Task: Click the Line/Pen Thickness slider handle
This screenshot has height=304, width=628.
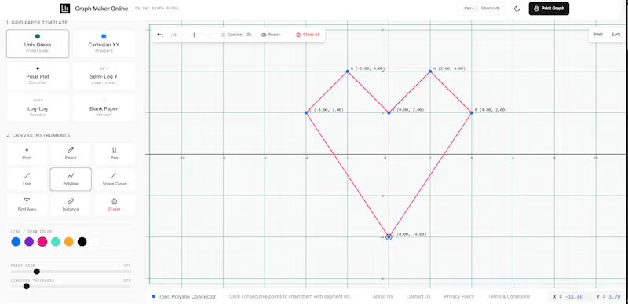Action: [27, 286]
